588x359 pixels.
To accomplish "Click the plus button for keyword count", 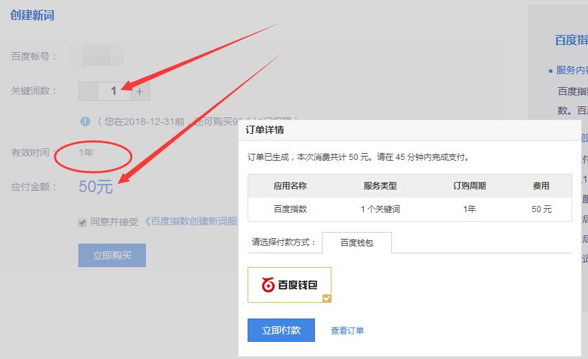I will (x=140, y=91).
